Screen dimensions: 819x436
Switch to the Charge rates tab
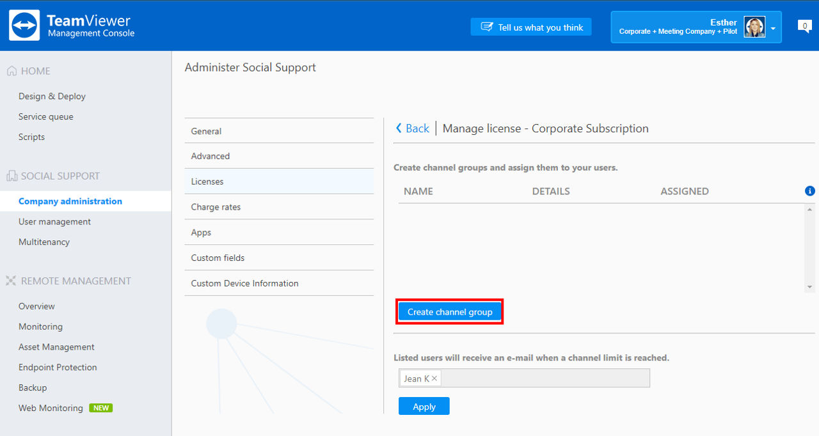coord(279,207)
